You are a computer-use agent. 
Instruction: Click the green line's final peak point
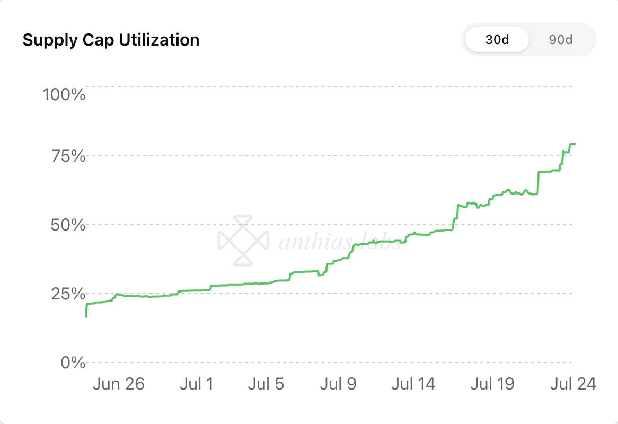coord(575,144)
